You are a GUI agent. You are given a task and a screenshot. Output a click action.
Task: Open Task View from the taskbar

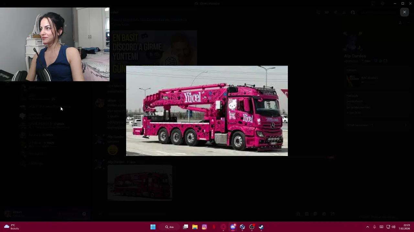tap(185, 227)
